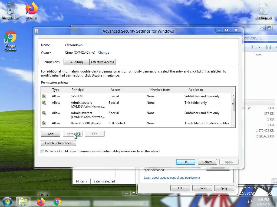Click the Start button orb
277x207 pixels.
7,202
